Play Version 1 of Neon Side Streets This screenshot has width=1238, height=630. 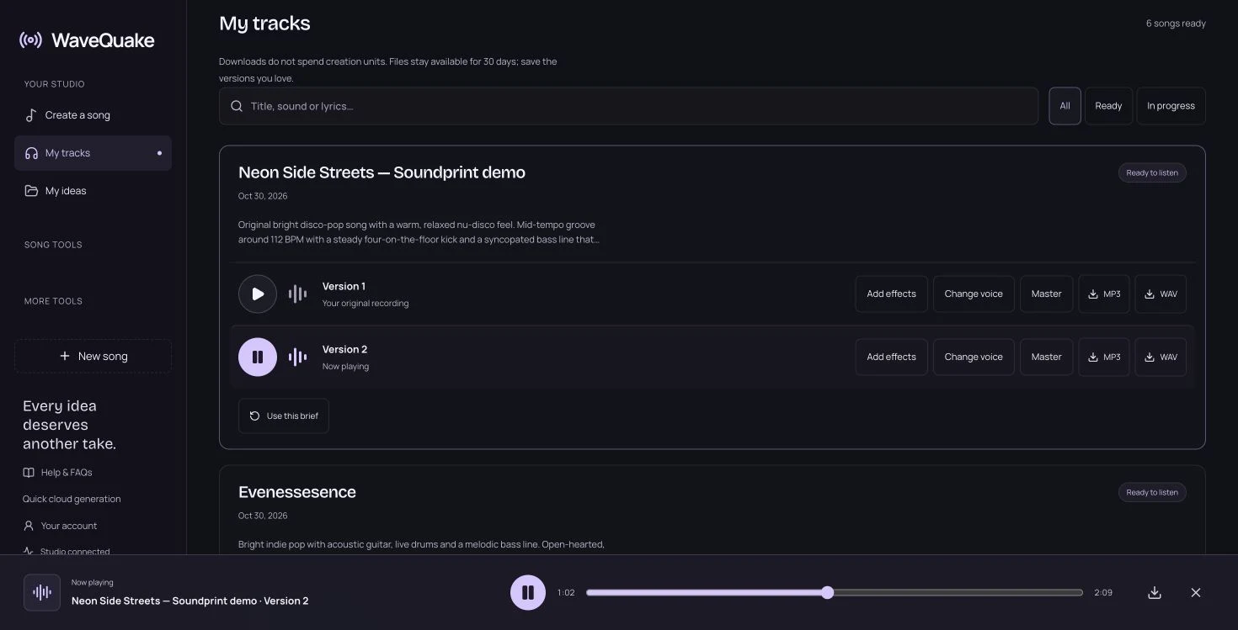click(x=258, y=294)
